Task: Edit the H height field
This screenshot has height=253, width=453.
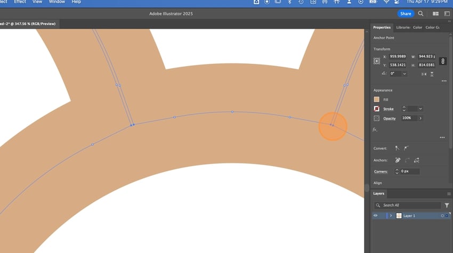Action: tap(427, 65)
